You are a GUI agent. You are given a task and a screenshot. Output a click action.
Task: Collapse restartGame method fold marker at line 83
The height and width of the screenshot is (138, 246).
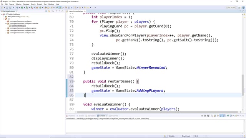[74, 81]
